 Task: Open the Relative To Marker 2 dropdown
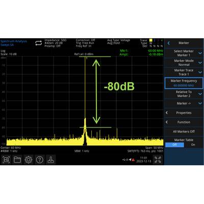(184, 94)
